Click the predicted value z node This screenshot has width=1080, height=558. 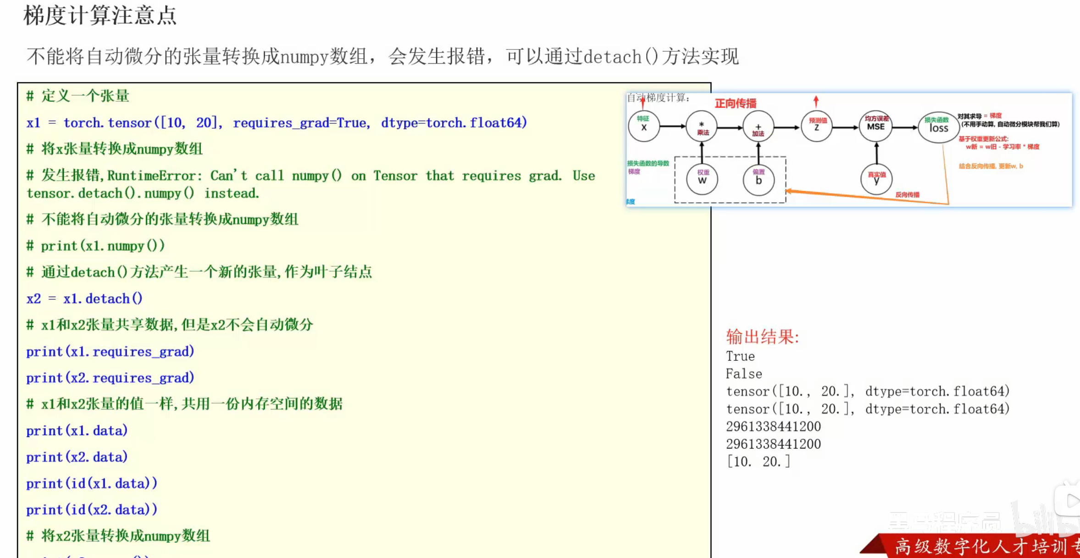[816, 126]
